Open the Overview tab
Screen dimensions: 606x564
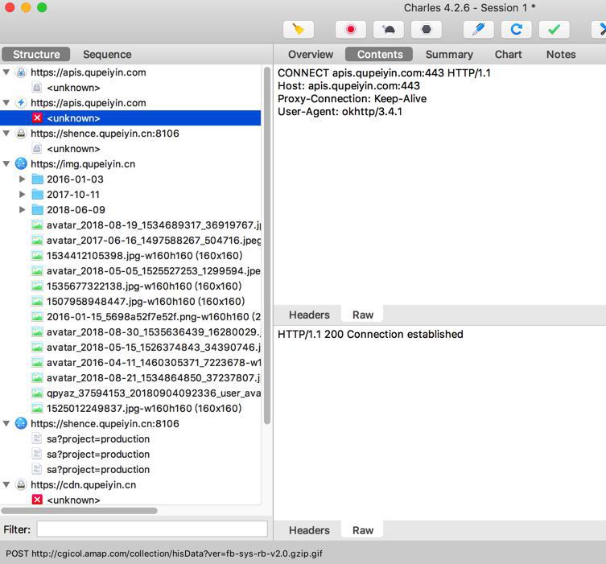(x=311, y=55)
